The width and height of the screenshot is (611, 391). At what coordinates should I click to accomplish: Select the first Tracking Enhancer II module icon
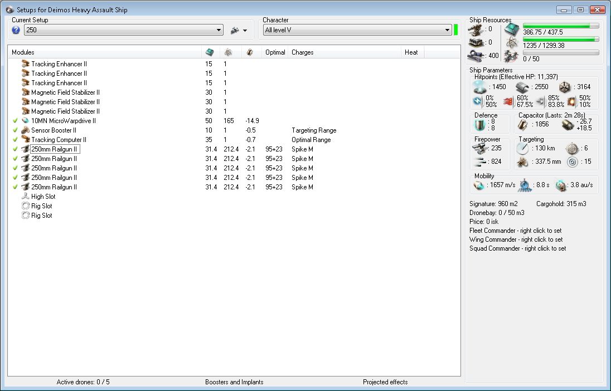point(26,63)
